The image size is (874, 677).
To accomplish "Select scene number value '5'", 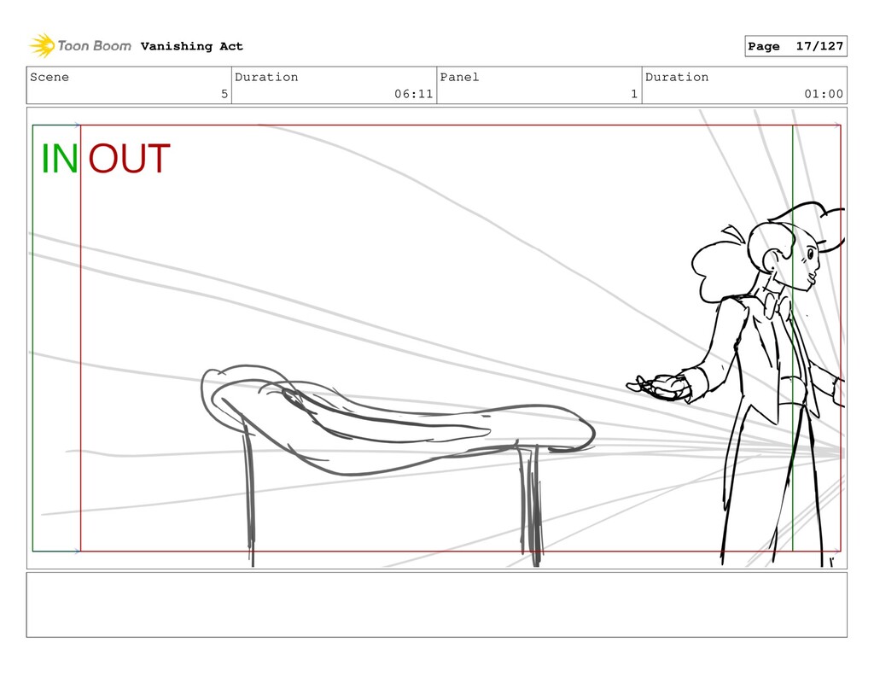I will coord(224,94).
